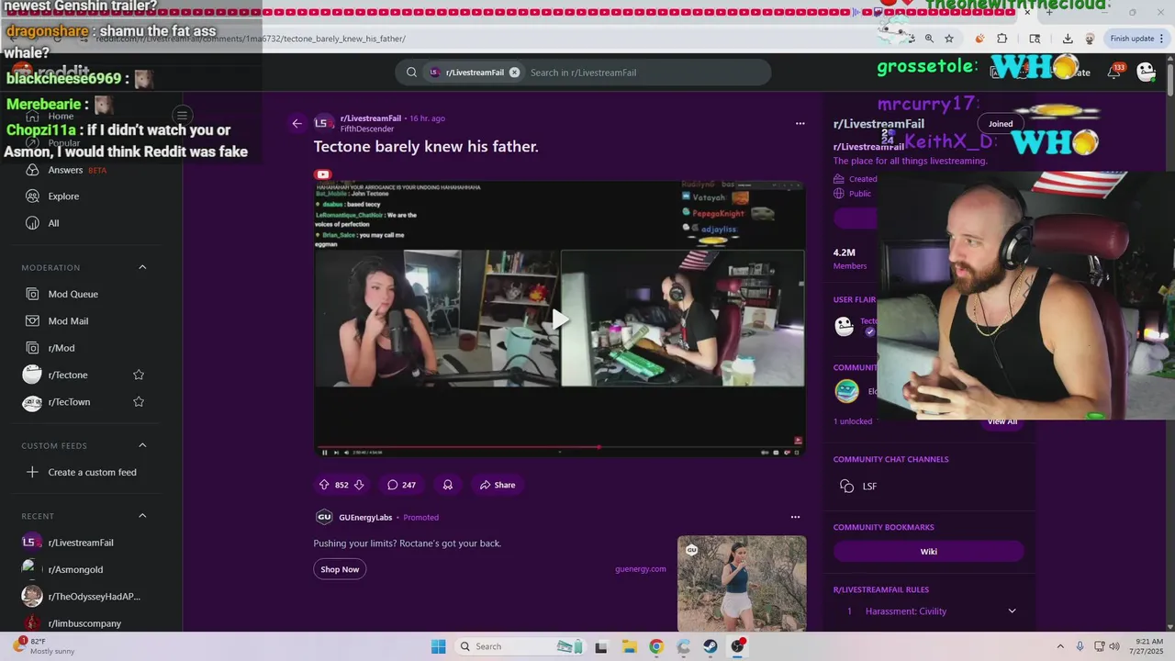Screen dimensions: 1175x661
Task: Remove the r/LivestreamFail search filter chip
Action: [514, 73]
